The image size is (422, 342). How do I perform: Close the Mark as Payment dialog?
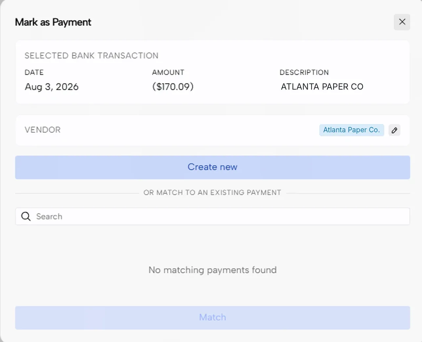point(402,22)
